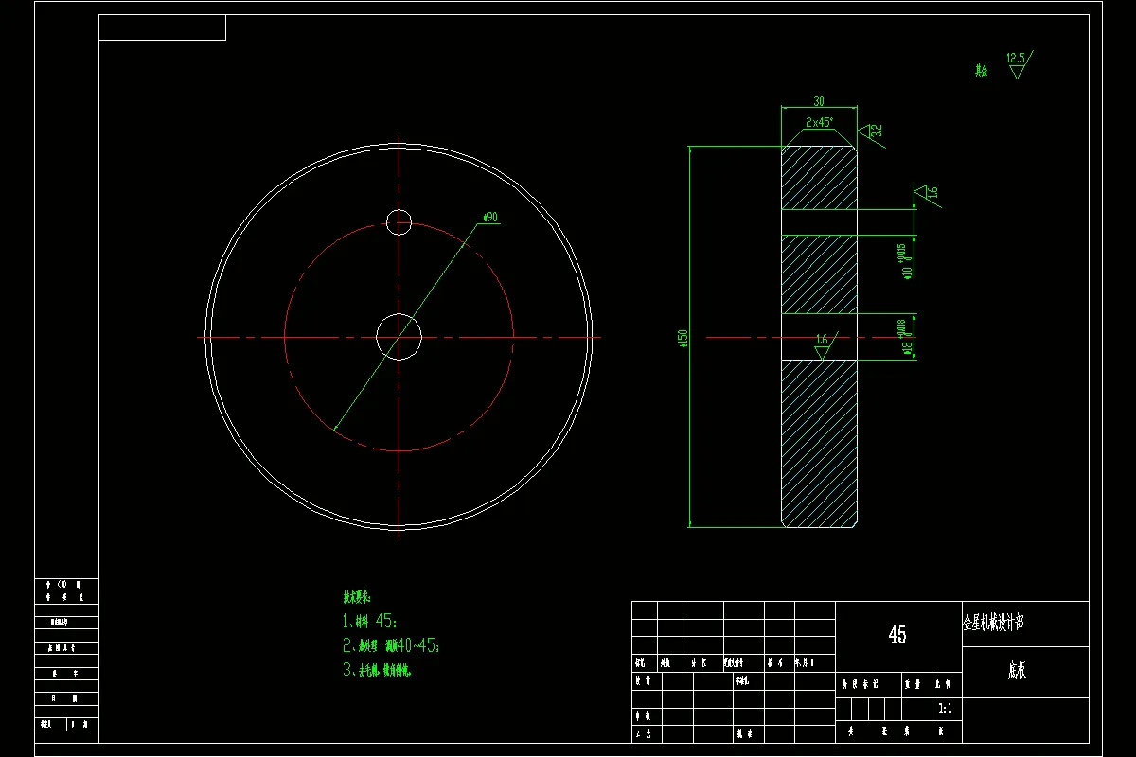Select the 1.6 roughness symbol above the φ10 dimension
The image size is (1136, 757).
927,194
